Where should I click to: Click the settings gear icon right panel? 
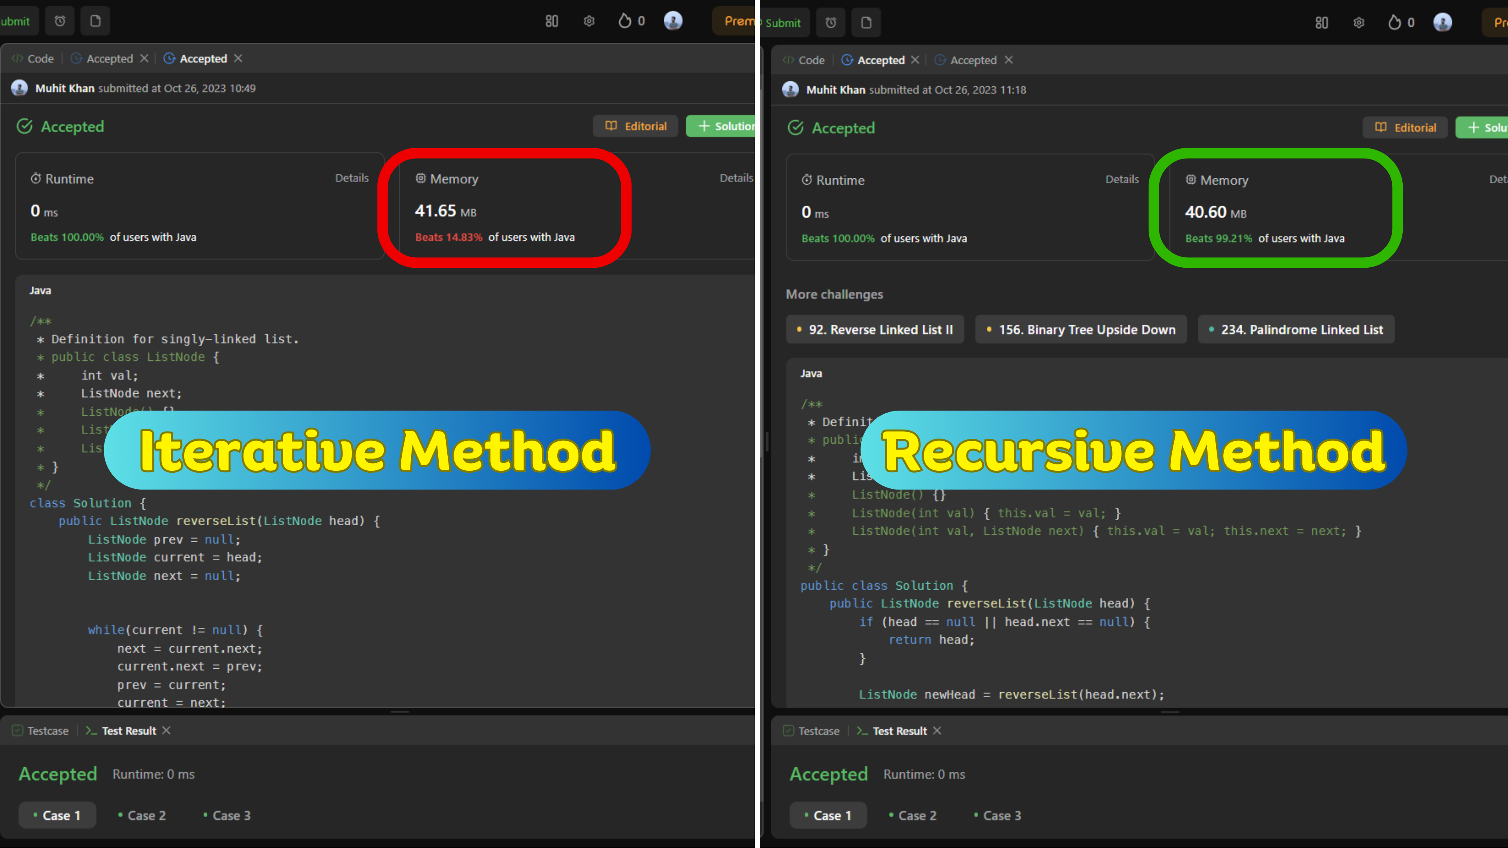click(1358, 22)
